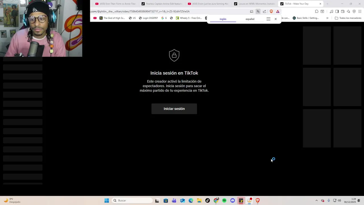Switch to Eren Titan Form vs Annie tab

click(115, 4)
